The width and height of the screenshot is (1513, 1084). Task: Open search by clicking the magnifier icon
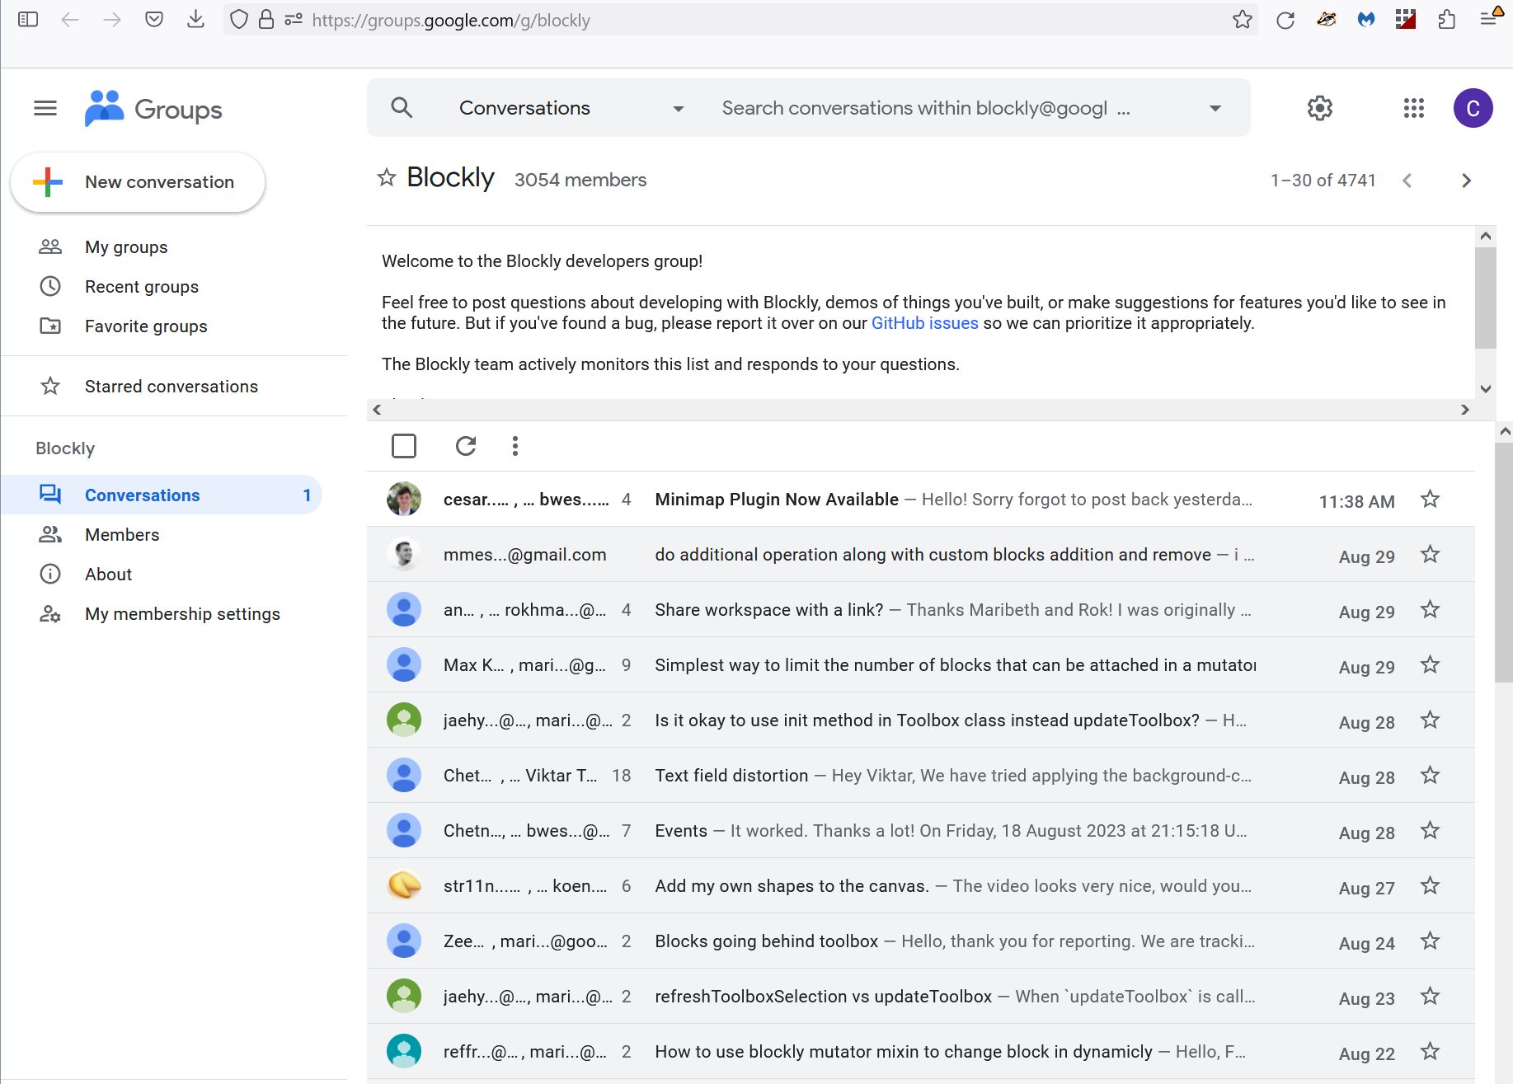coord(402,107)
